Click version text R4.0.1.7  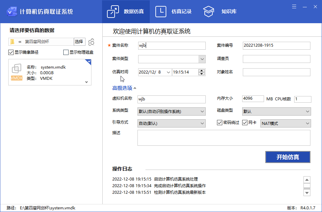pos(308,208)
